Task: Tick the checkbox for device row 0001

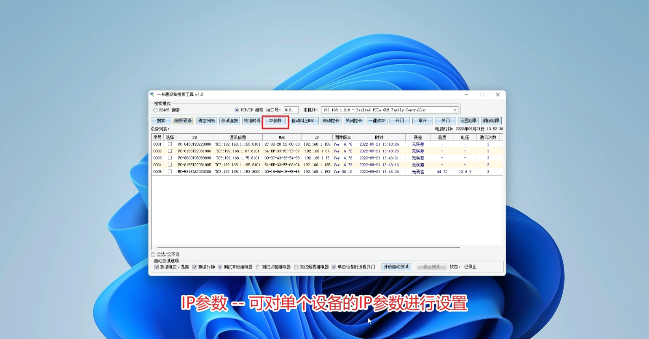Action: click(170, 144)
